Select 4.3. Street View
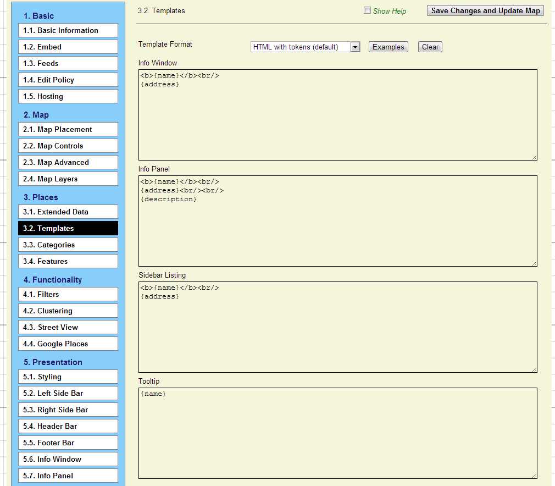The width and height of the screenshot is (555, 486). coord(68,327)
